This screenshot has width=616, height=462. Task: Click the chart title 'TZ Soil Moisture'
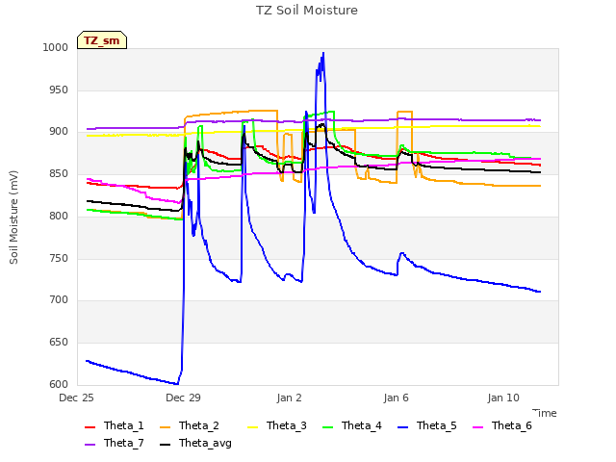click(307, 11)
